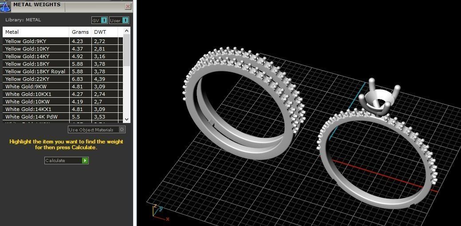461x226 pixels.
Task: Click scroll up arrow in metal list
Action: point(127,31)
